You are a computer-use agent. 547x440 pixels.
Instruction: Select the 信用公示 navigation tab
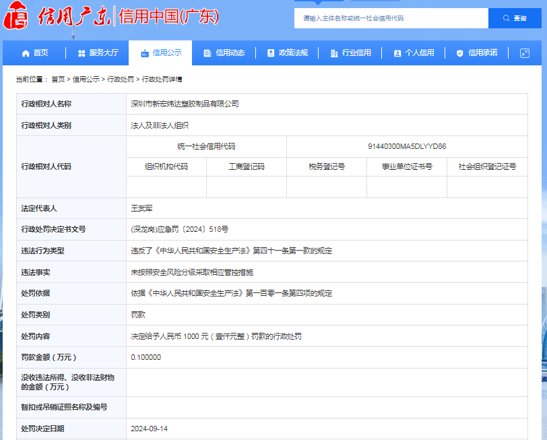[x=160, y=53]
